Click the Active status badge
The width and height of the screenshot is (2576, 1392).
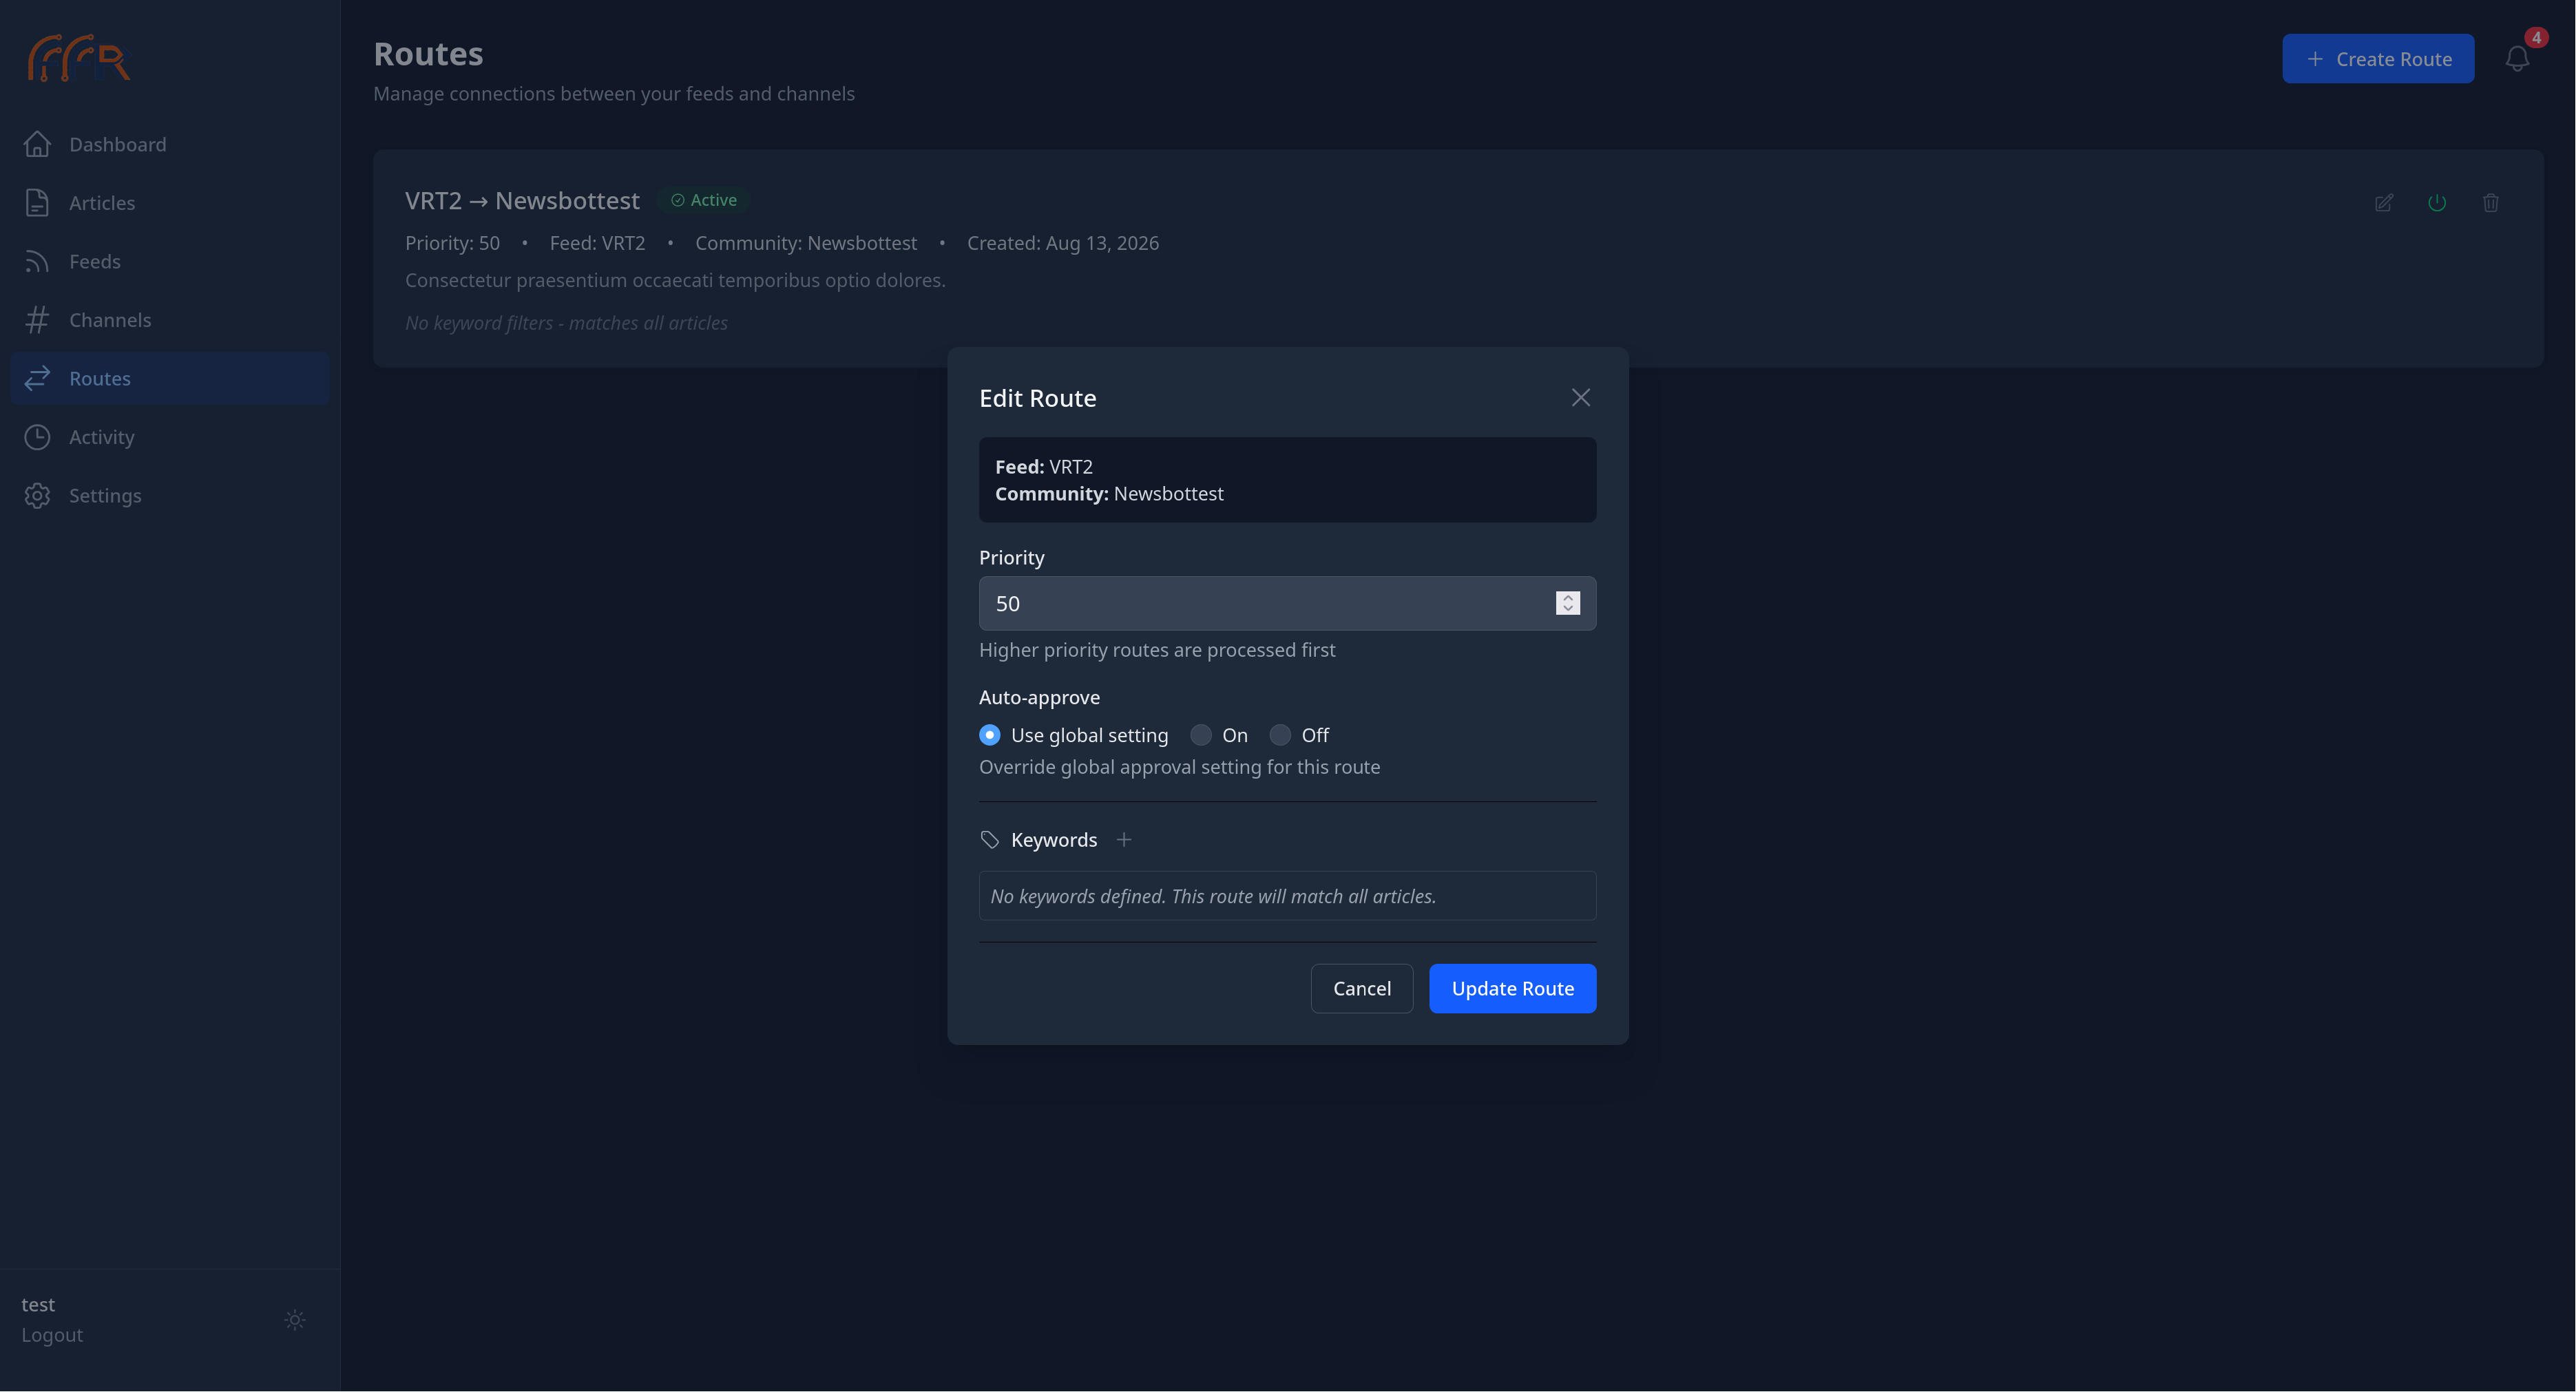pyautogui.click(x=704, y=200)
